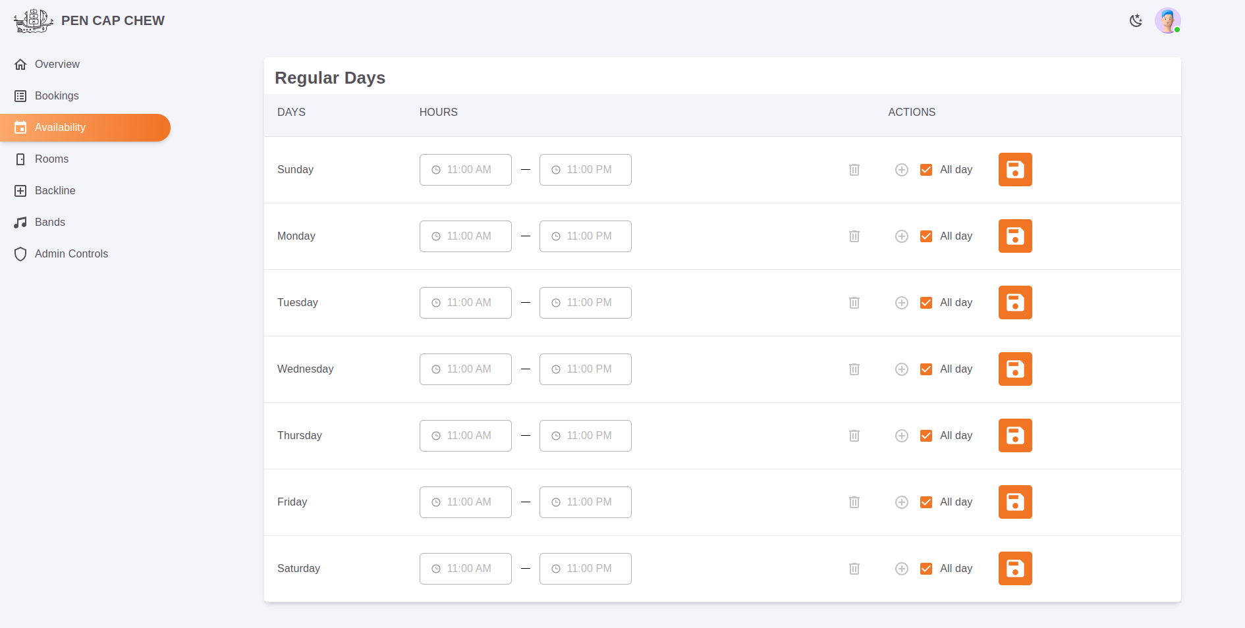Save Sunday's hours
This screenshot has height=628, width=1245.
click(1014, 170)
